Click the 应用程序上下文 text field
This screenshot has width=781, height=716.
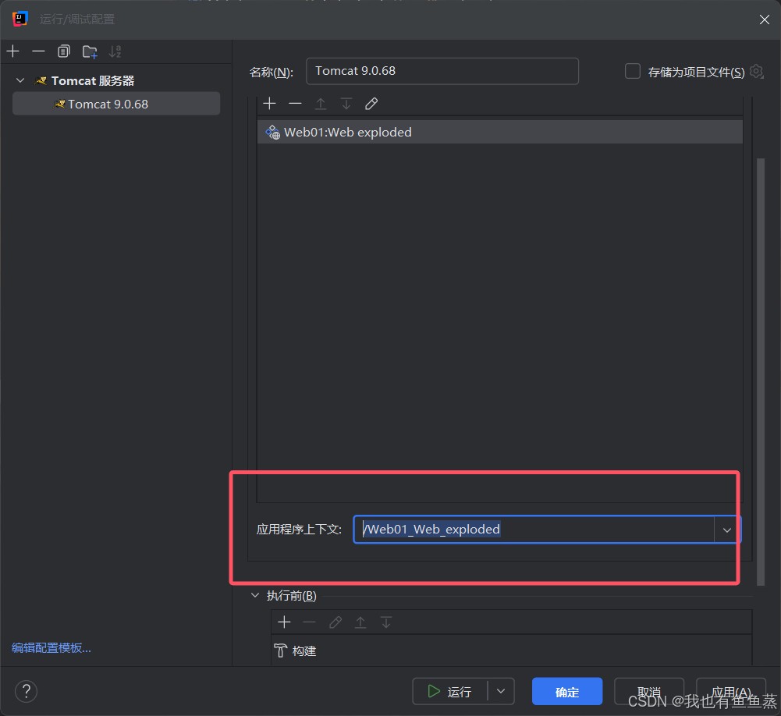coord(533,530)
